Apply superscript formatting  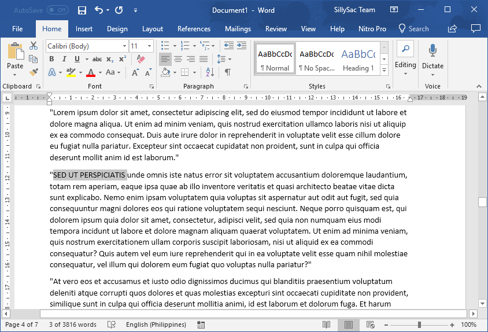123,59
